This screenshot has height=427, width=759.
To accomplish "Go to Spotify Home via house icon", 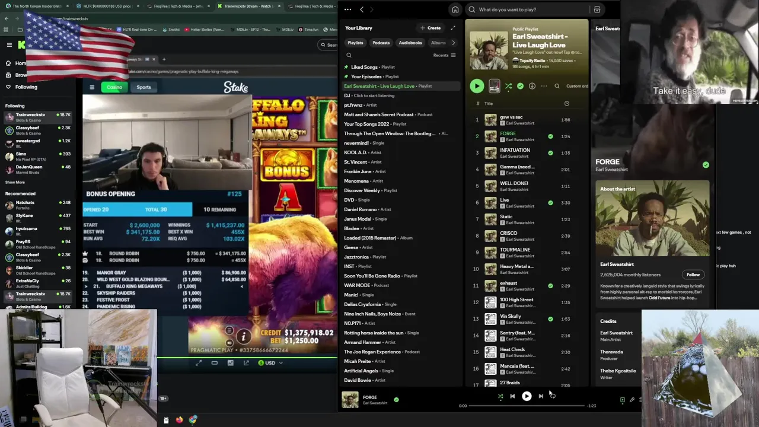I will [455, 9].
